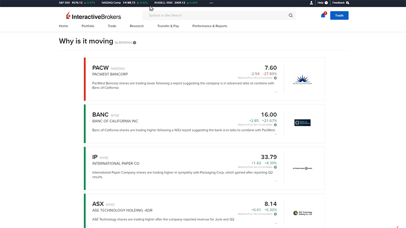This screenshot has width=406, height=228.
Task: Click the PACW realtime price info icon
Action: [x=275, y=78]
